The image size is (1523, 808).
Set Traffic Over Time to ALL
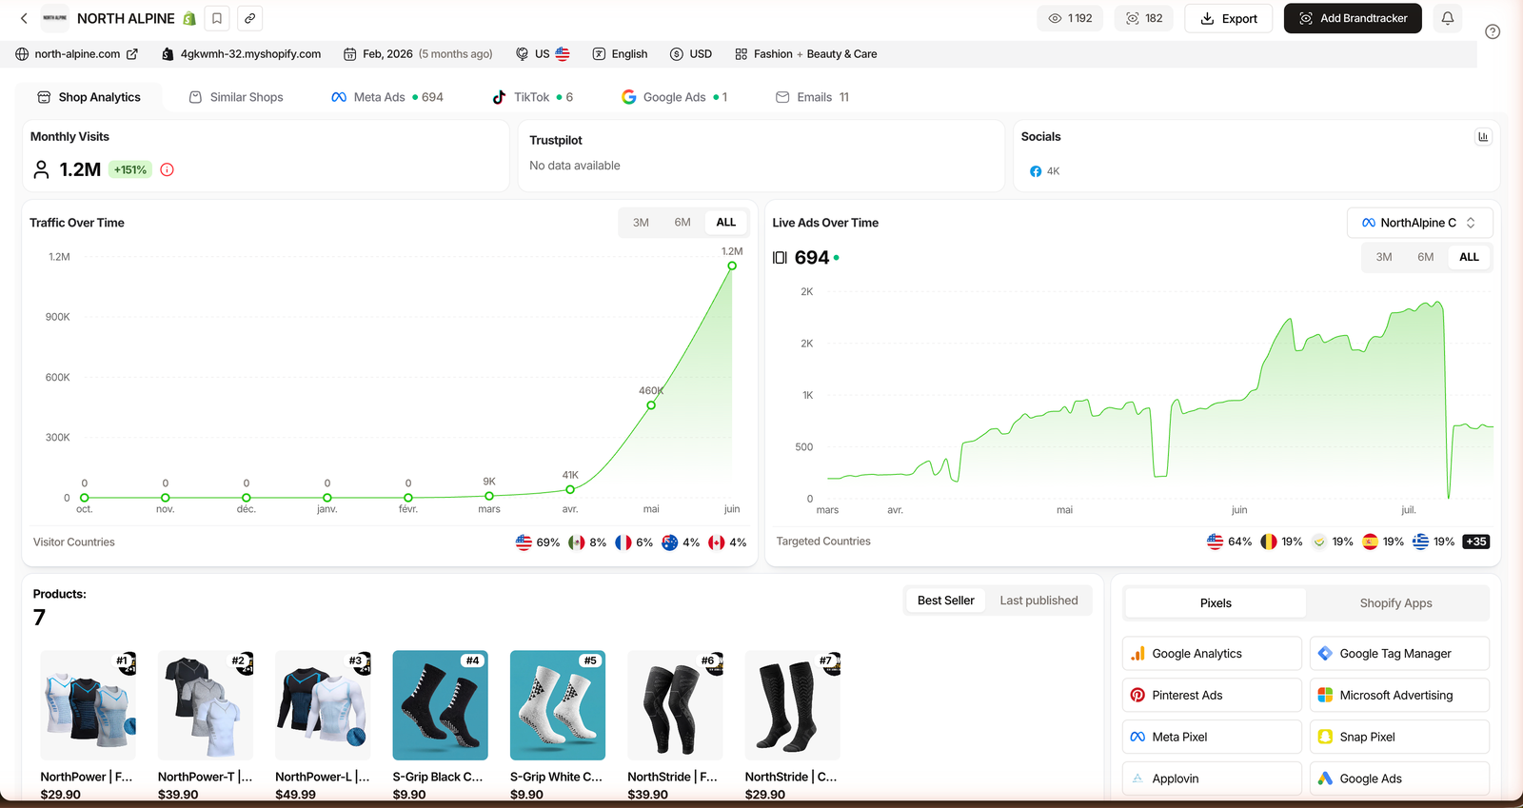[725, 223]
